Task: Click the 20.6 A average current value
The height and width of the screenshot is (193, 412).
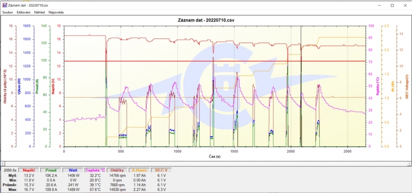Action: (x=51, y=185)
